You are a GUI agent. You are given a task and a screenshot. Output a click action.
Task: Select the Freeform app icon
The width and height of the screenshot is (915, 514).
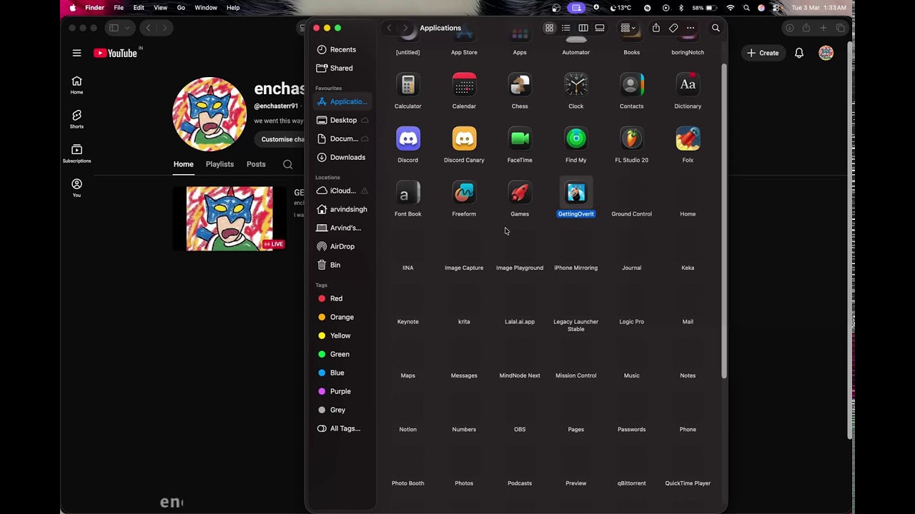coord(464,193)
